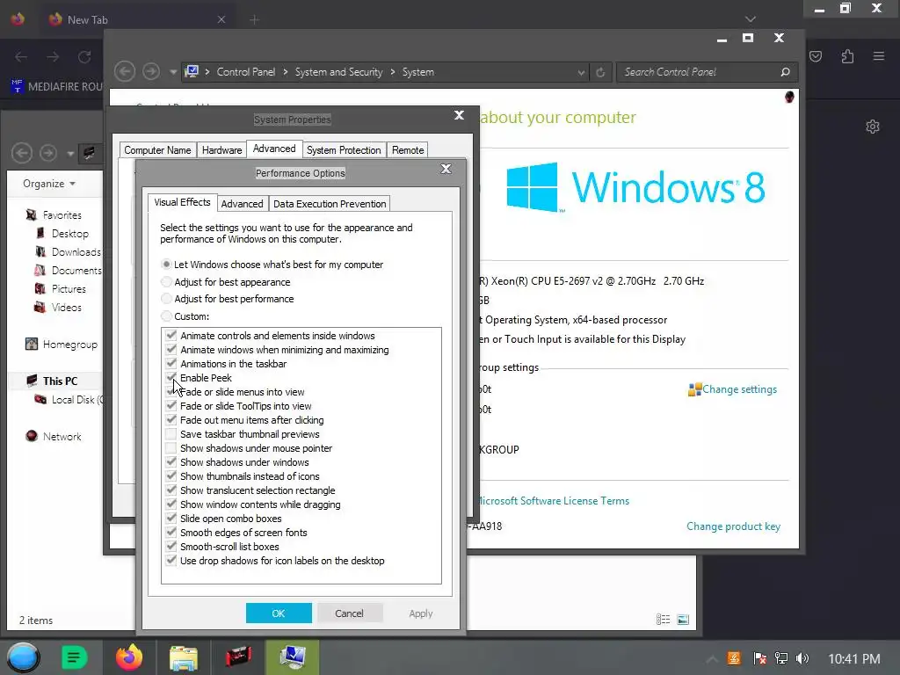
Task: Click the Control Panel back arrow button
Action: pos(125,72)
